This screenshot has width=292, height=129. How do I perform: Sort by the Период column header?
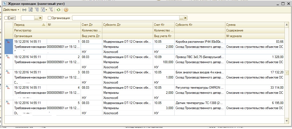pyautogui.click(x=30, y=25)
